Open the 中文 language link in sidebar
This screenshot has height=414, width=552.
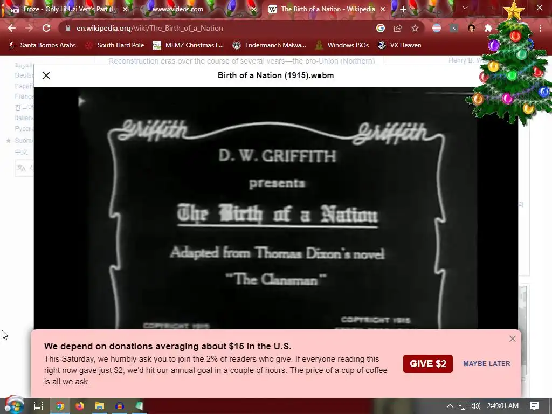click(21, 151)
